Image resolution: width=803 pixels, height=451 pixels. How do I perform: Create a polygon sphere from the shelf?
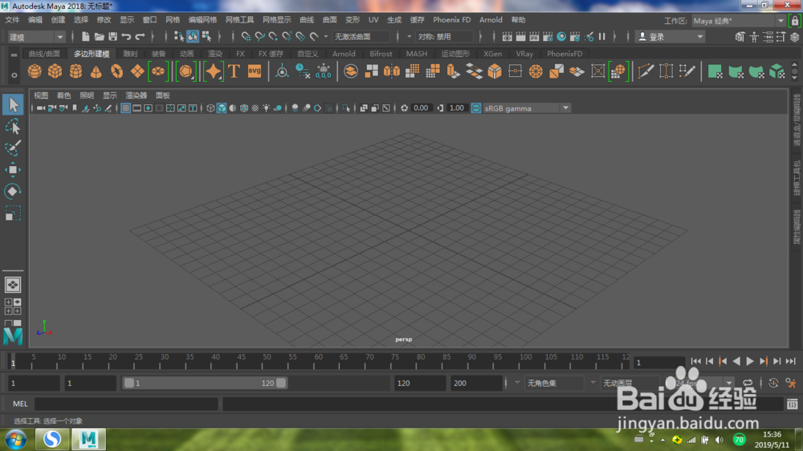pyautogui.click(x=35, y=71)
